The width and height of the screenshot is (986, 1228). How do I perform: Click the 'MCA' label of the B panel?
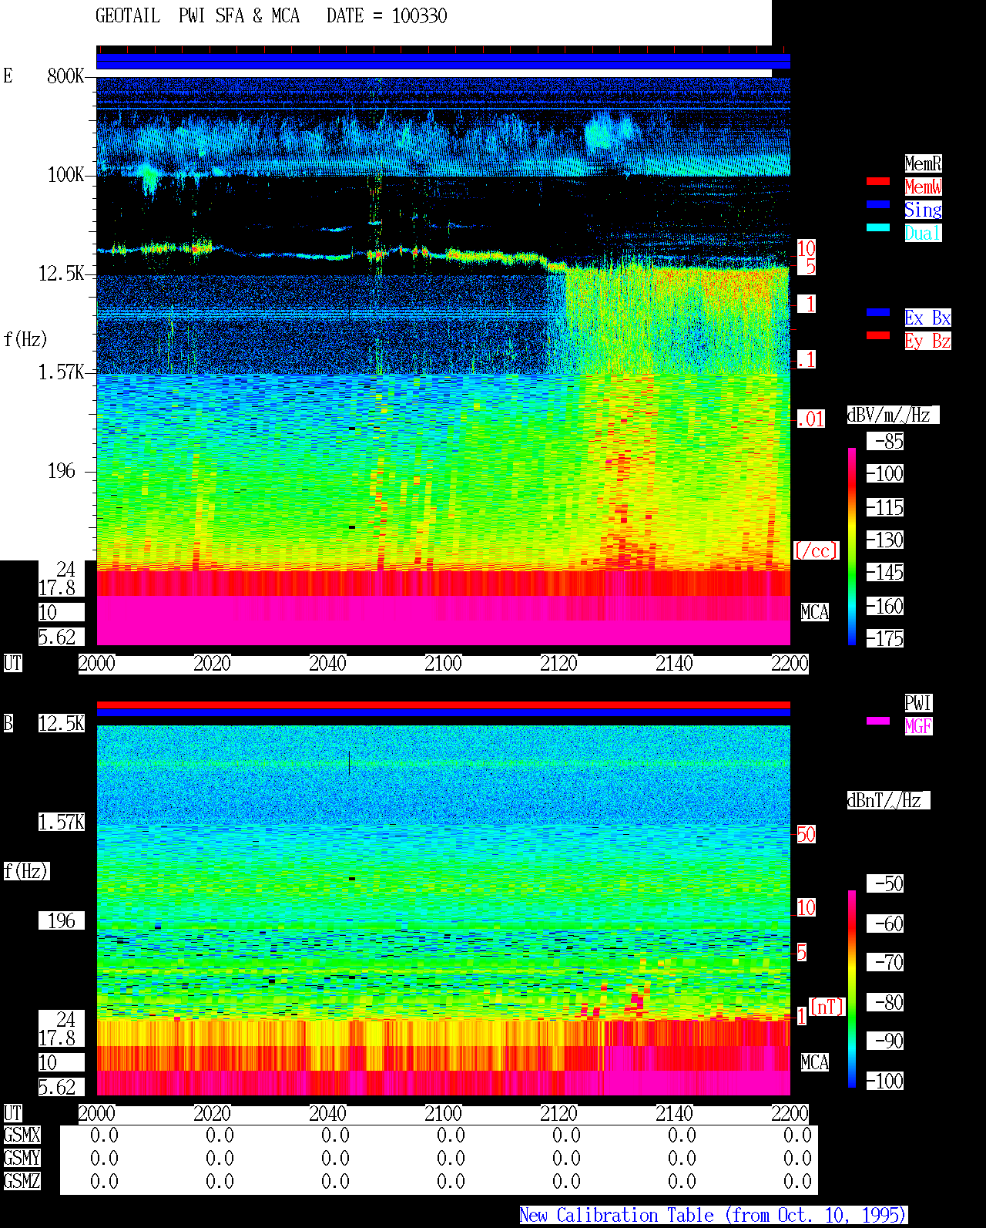815,1062
